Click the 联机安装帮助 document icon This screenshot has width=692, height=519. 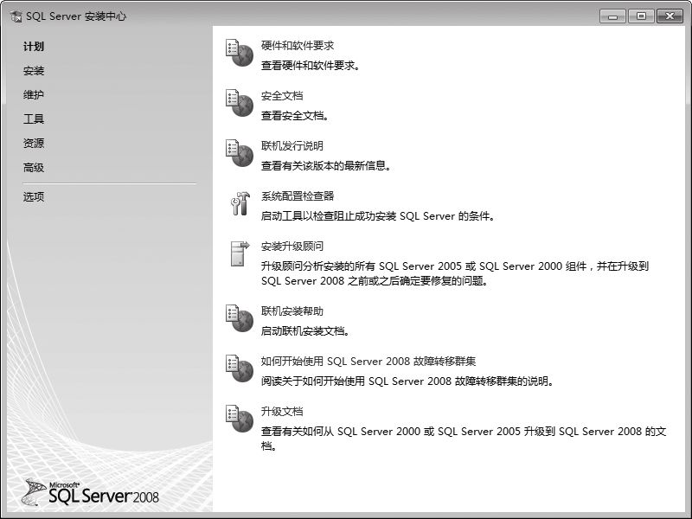[240, 318]
